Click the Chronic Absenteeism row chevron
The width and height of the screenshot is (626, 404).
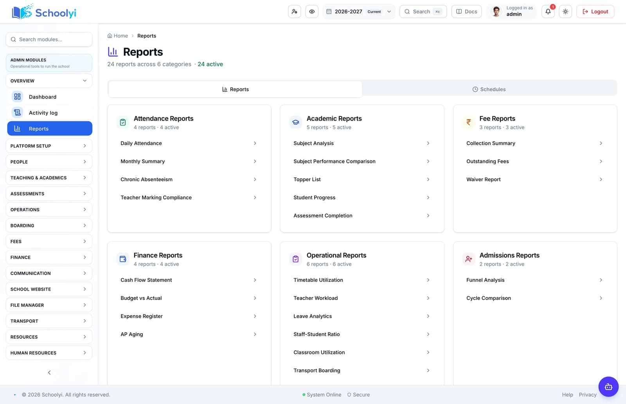click(255, 179)
